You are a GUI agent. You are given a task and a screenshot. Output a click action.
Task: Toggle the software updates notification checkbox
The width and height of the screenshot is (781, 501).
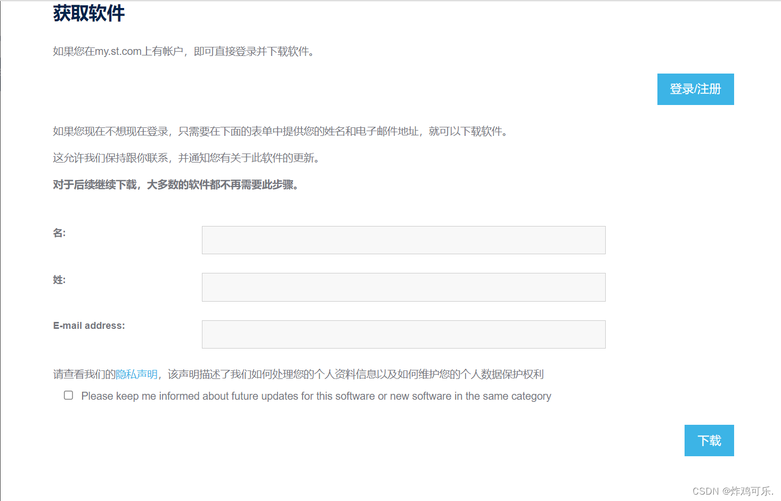tap(68, 395)
